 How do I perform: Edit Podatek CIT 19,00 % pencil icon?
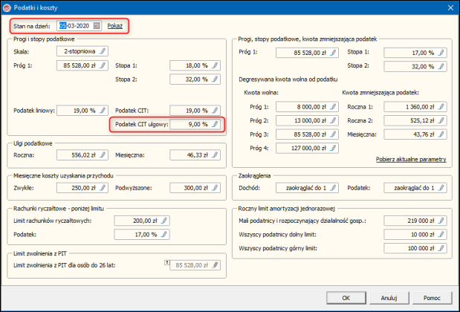click(215, 111)
